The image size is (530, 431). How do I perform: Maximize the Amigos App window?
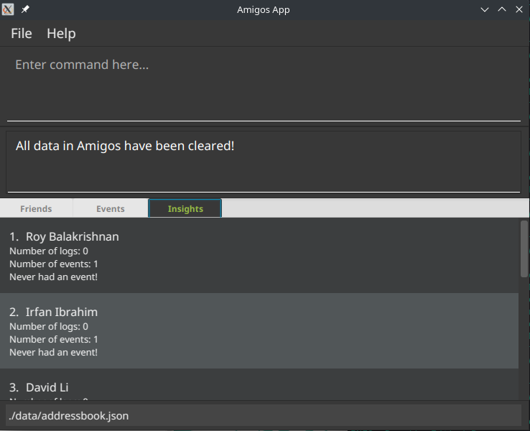tap(502, 9)
